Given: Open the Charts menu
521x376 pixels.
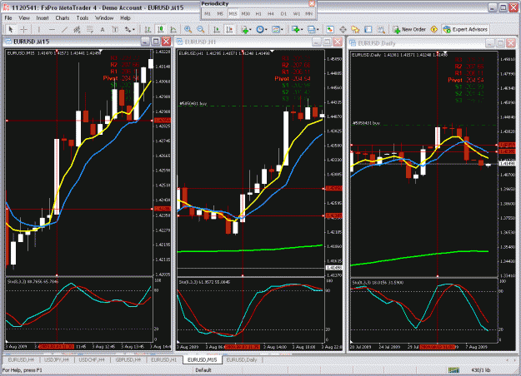Looking at the screenshot, I should coord(63,18).
